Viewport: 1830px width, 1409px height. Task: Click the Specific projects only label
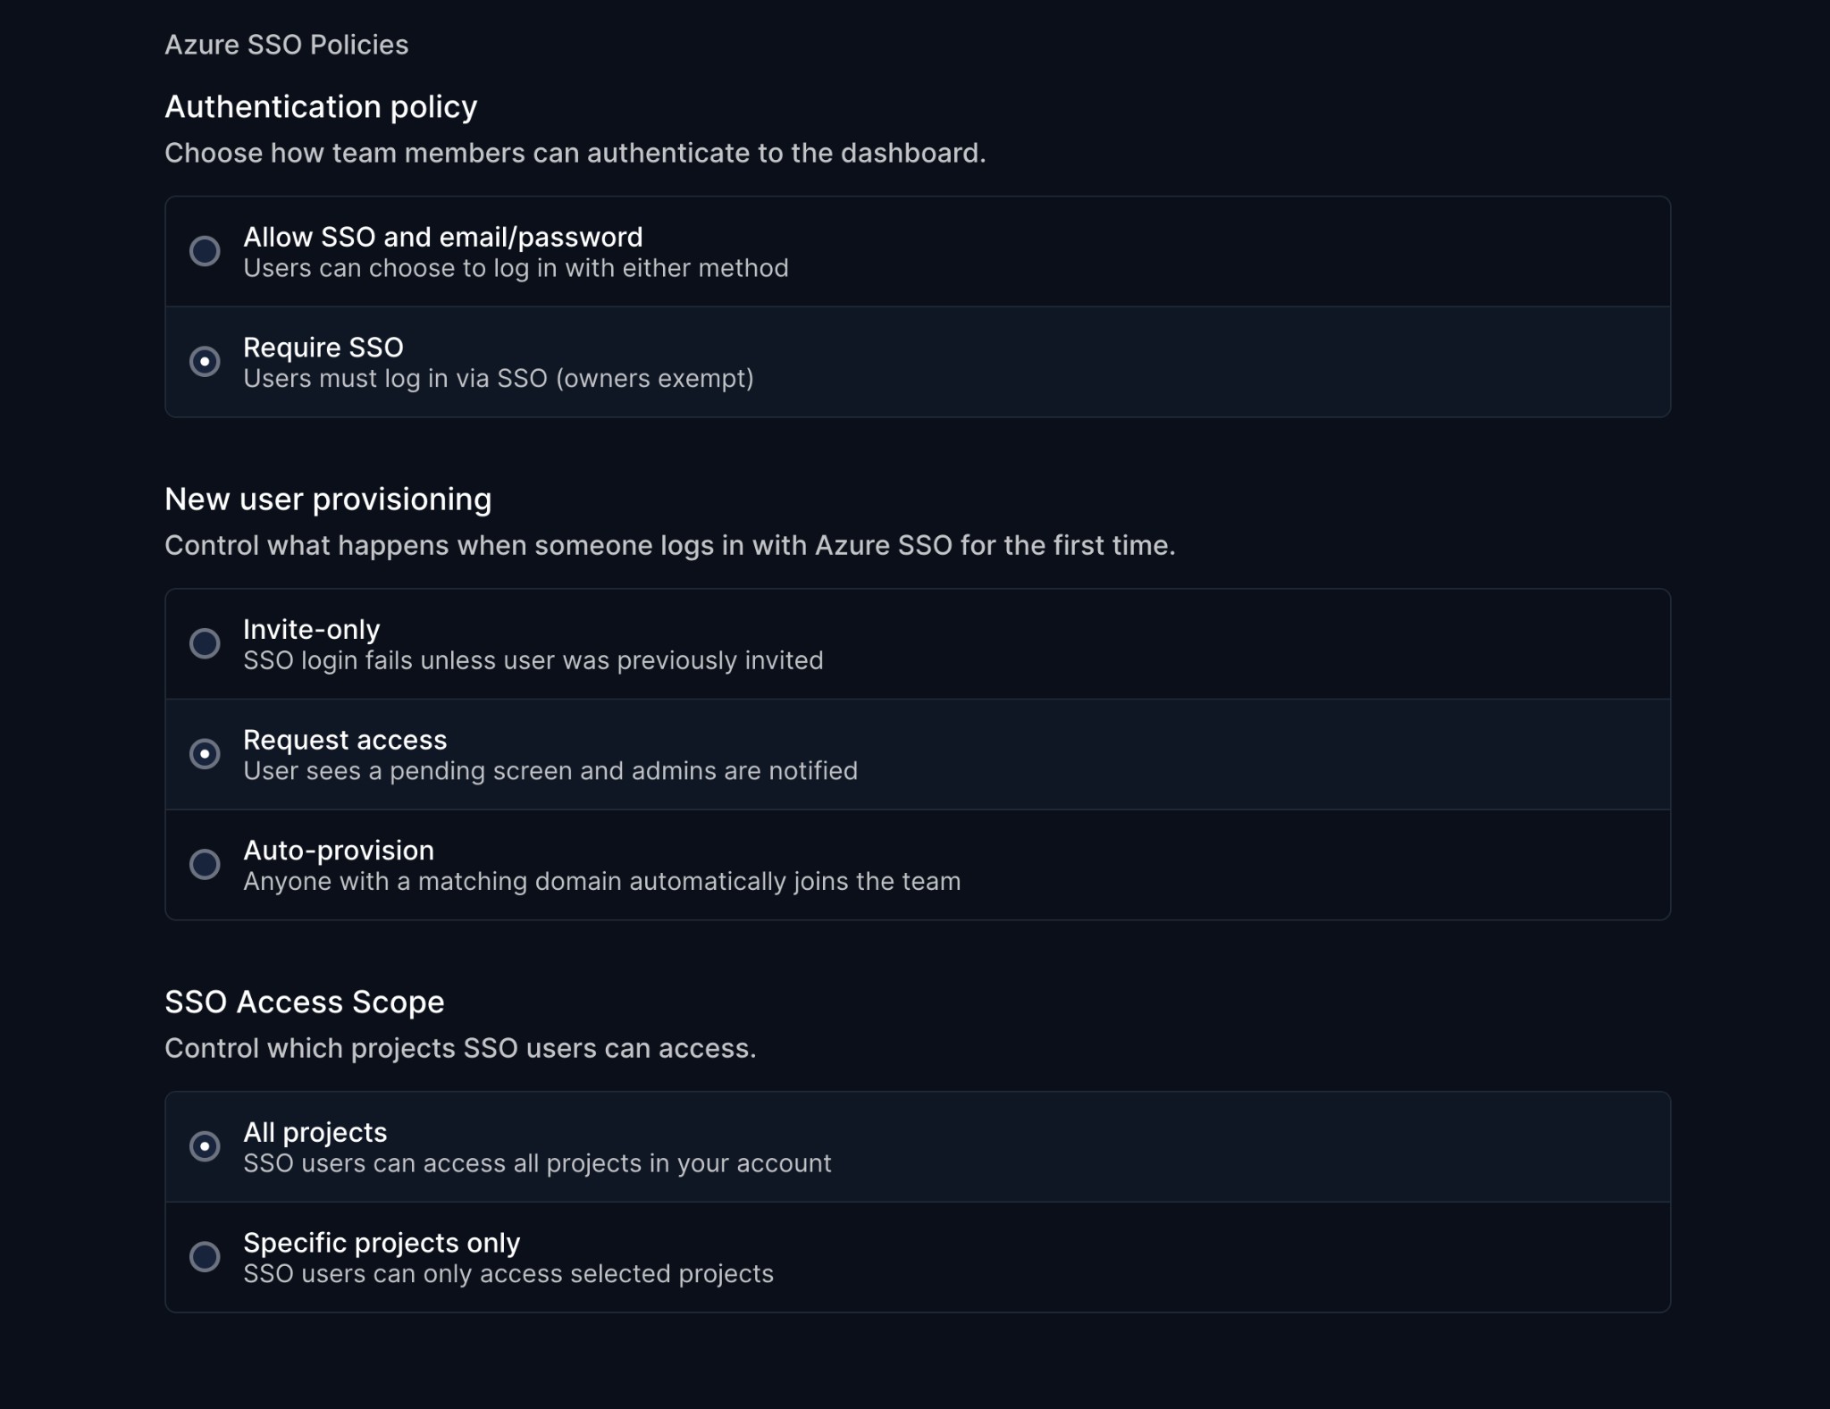coord(382,1242)
